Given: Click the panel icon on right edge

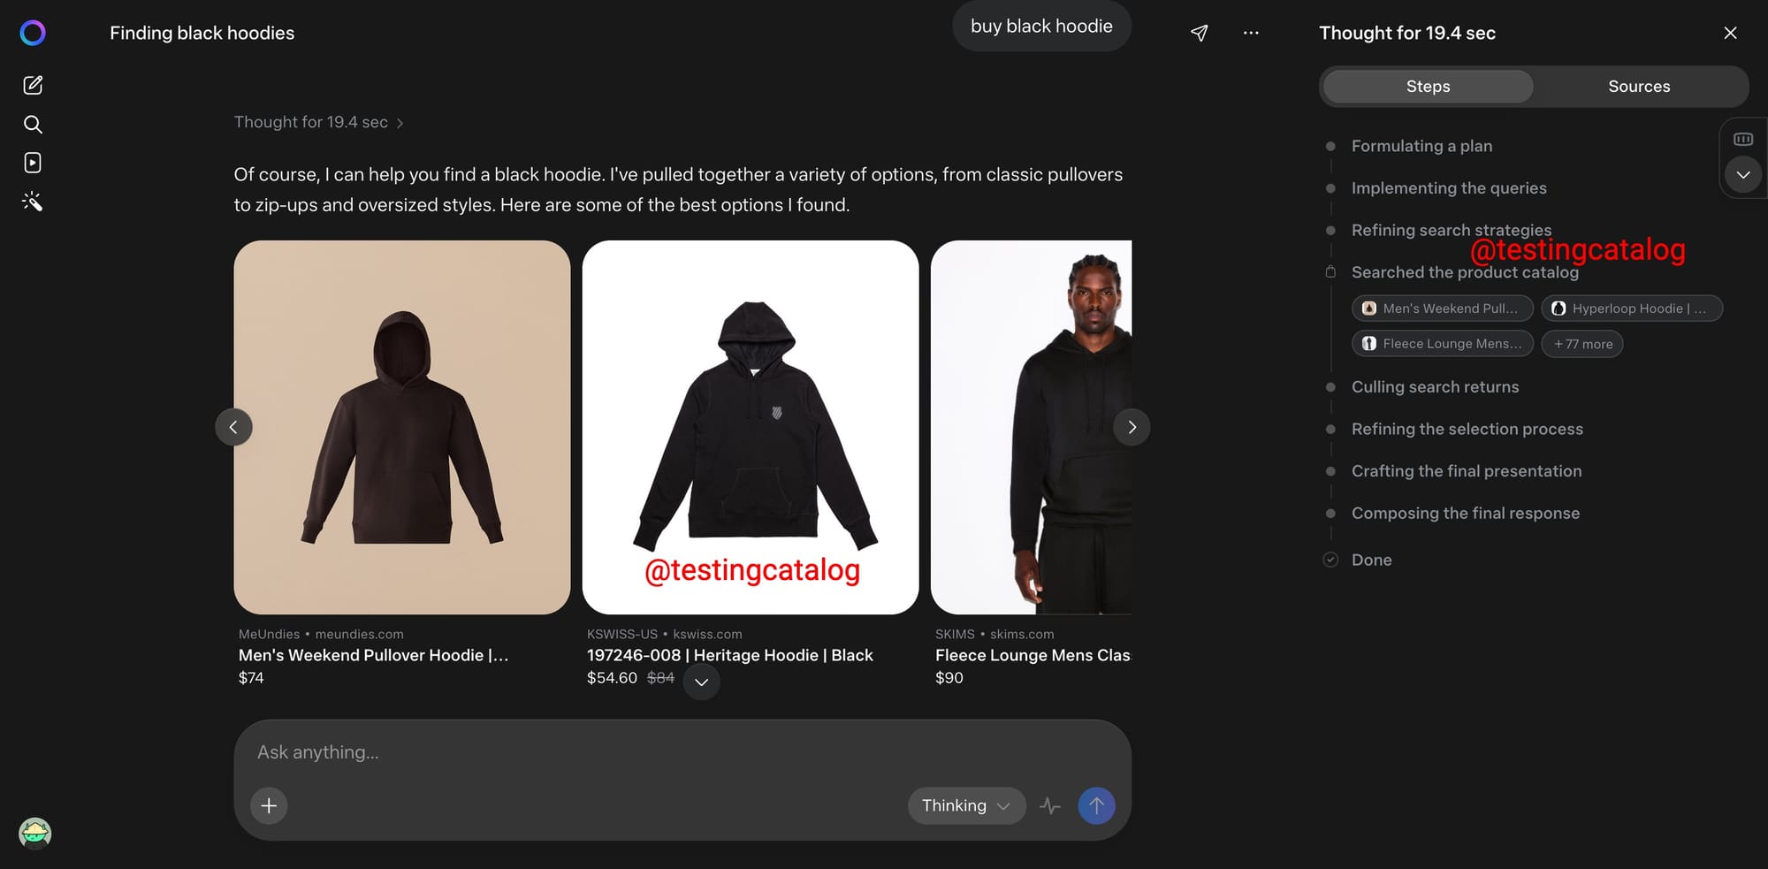Looking at the screenshot, I should tap(1743, 139).
